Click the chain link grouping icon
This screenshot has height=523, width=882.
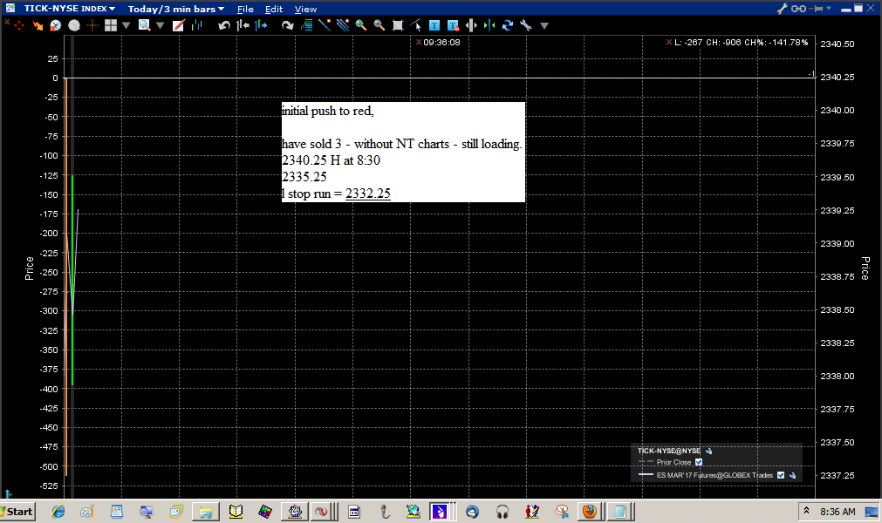click(798, 9)
